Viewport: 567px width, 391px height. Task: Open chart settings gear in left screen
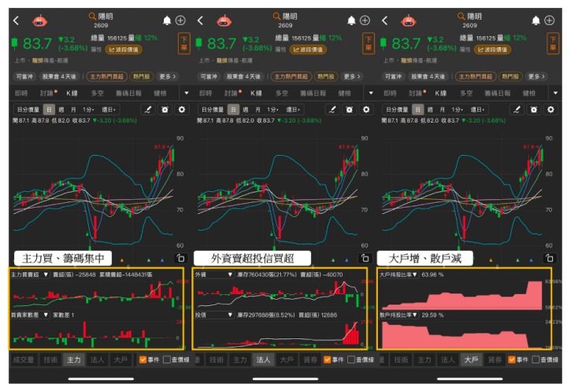coord(182,109)
